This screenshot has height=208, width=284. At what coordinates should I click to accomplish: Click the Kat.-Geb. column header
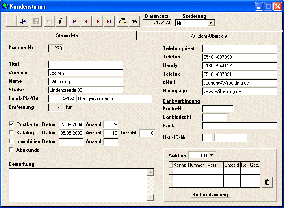point(250,165)
